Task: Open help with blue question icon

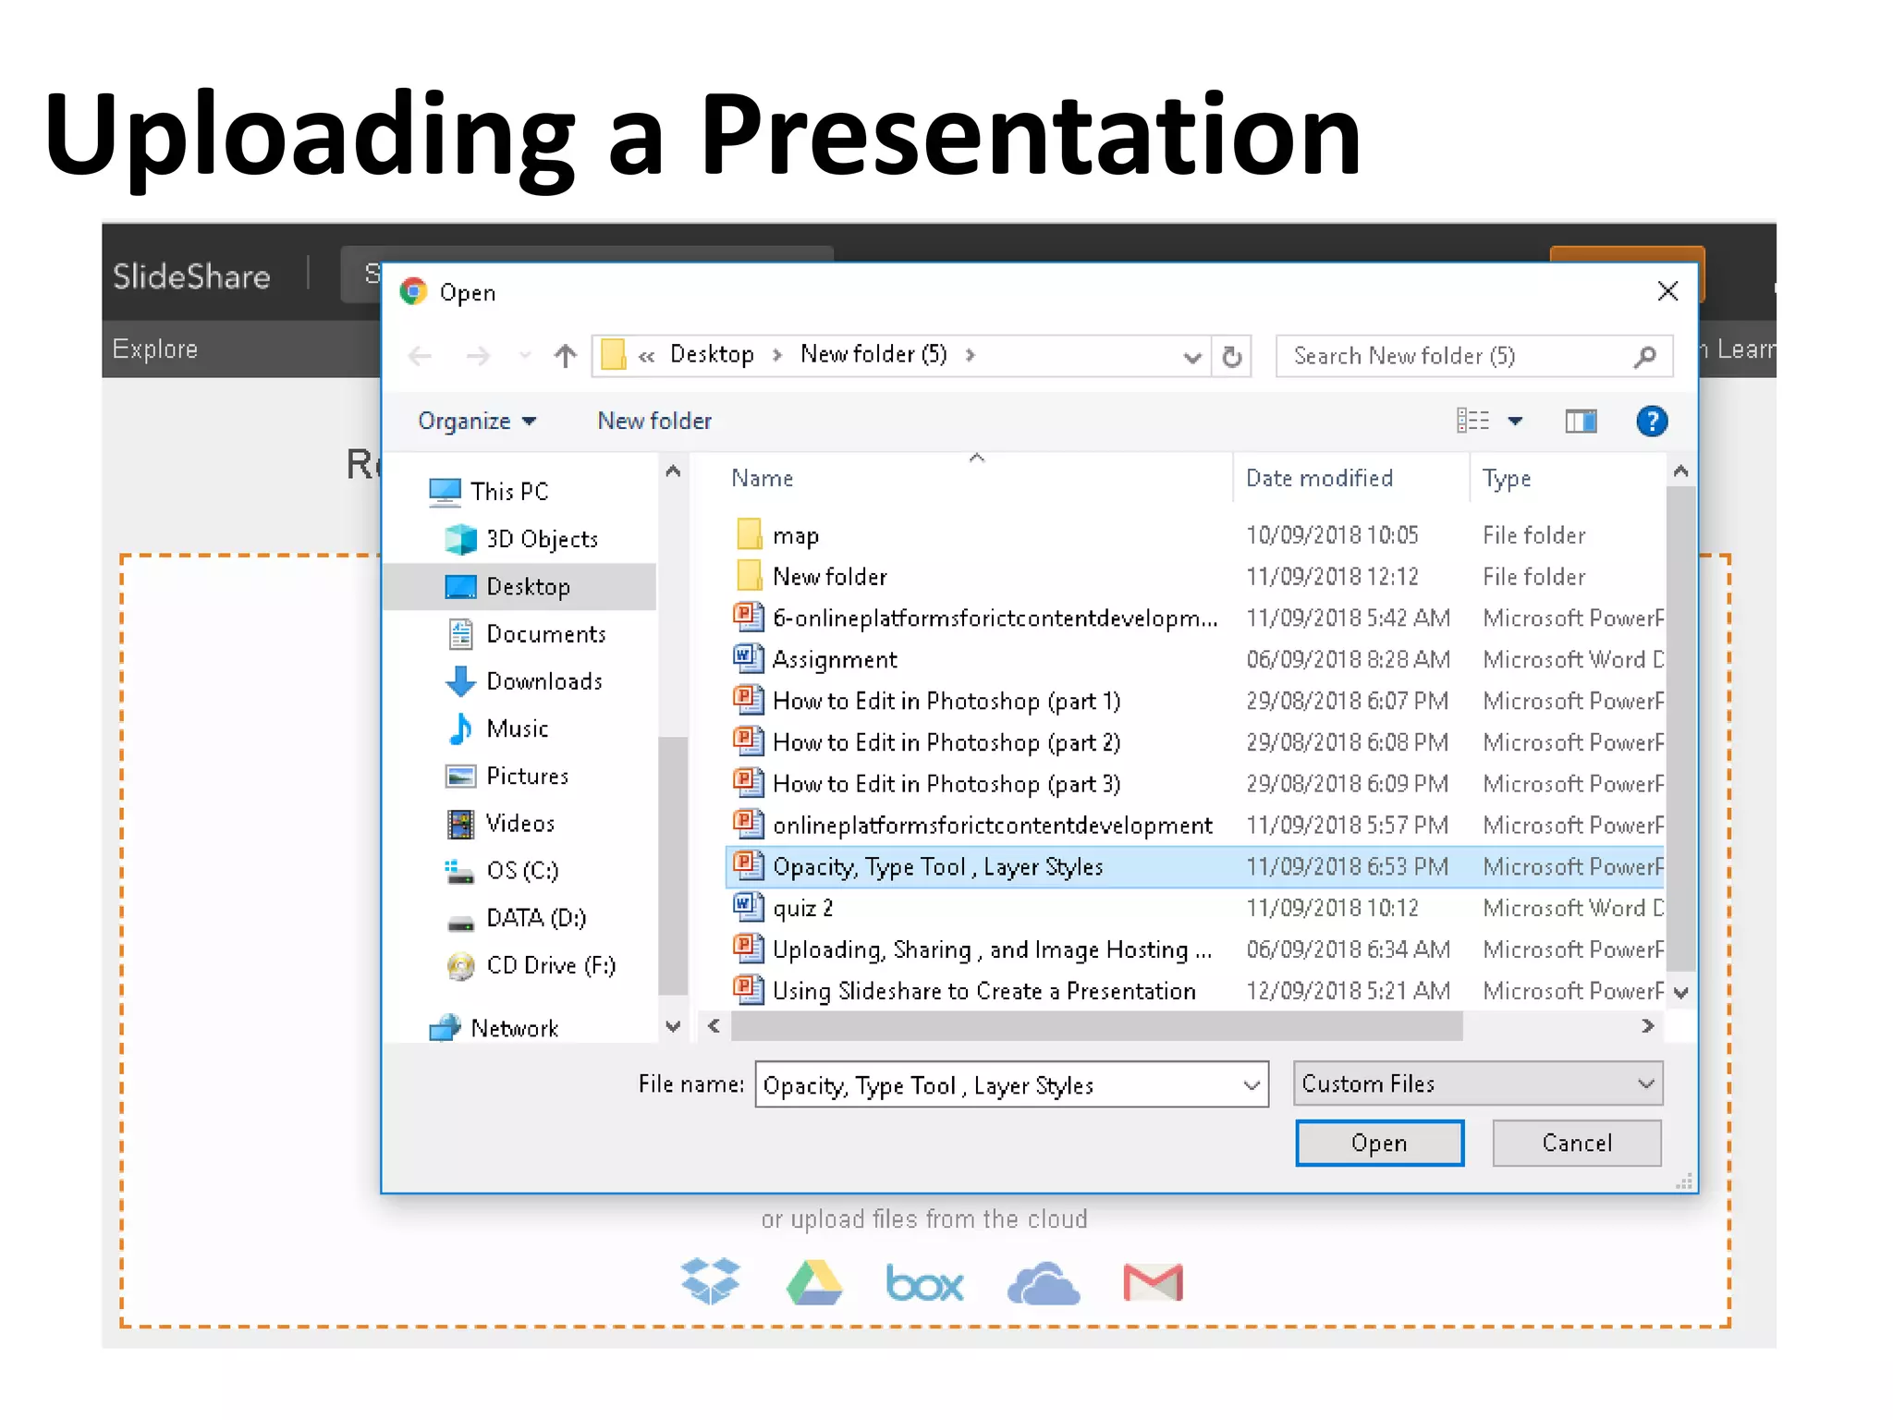Action: coord(1651,422)
